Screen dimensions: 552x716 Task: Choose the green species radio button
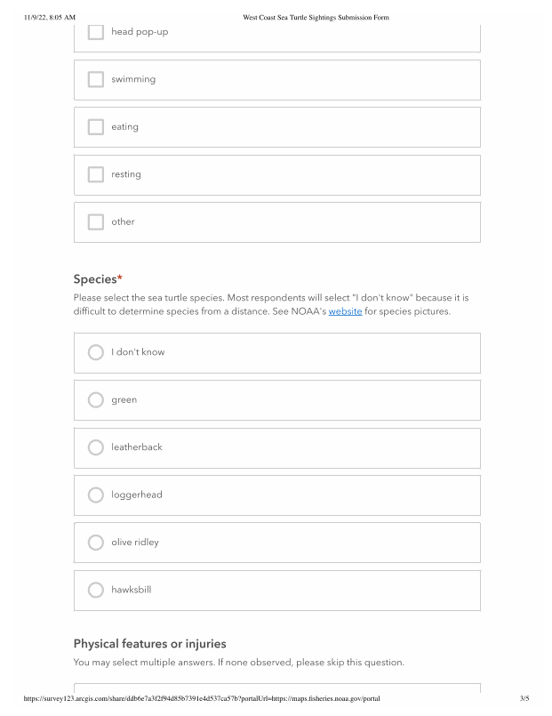(96, 400)
